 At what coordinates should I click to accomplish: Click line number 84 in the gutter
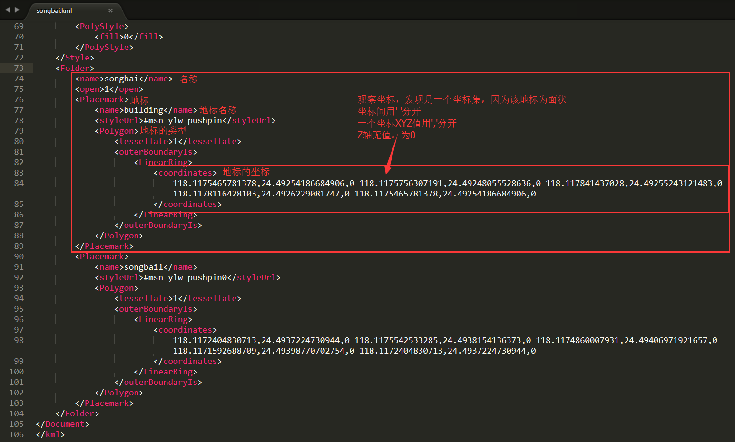[x=19, y=183]
